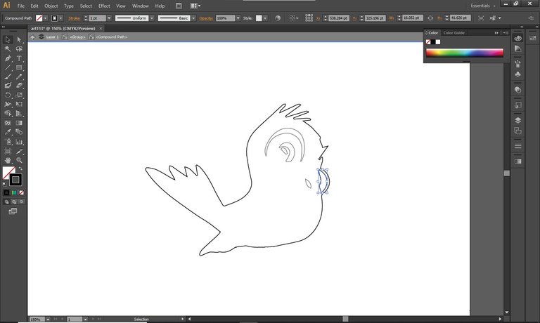This screenshot has height=323, width=540.
Task: Select the Blend tool
Action: coord(19,132)
